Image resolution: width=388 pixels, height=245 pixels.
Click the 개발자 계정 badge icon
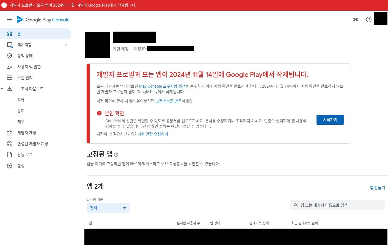point(10,133)
